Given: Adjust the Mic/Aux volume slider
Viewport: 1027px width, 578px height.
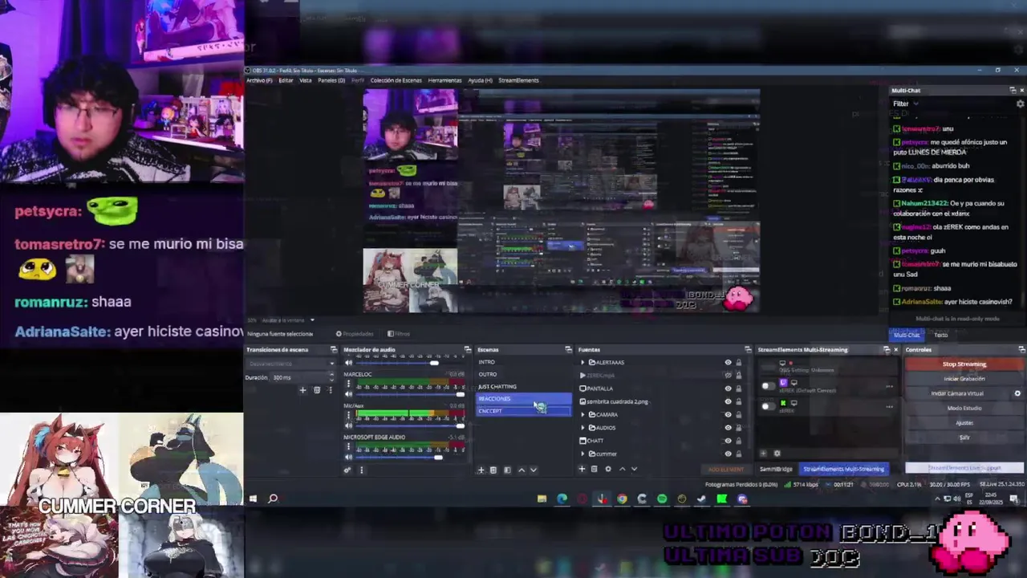Looking at the screenshot, I should tap(410, 425).
